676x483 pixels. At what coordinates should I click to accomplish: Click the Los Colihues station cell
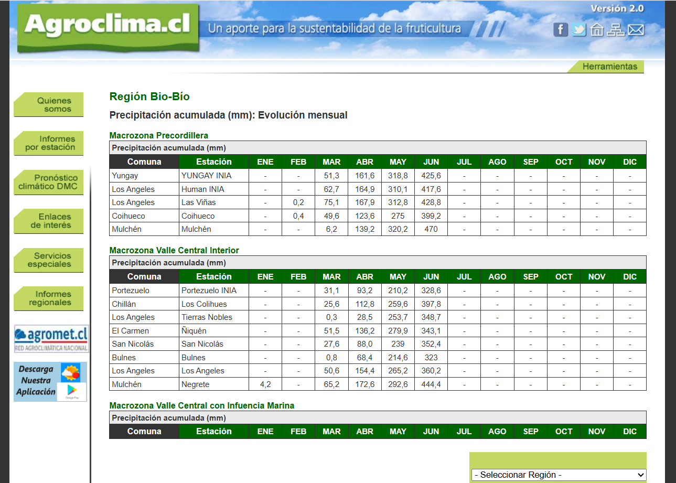coord(214,304)
